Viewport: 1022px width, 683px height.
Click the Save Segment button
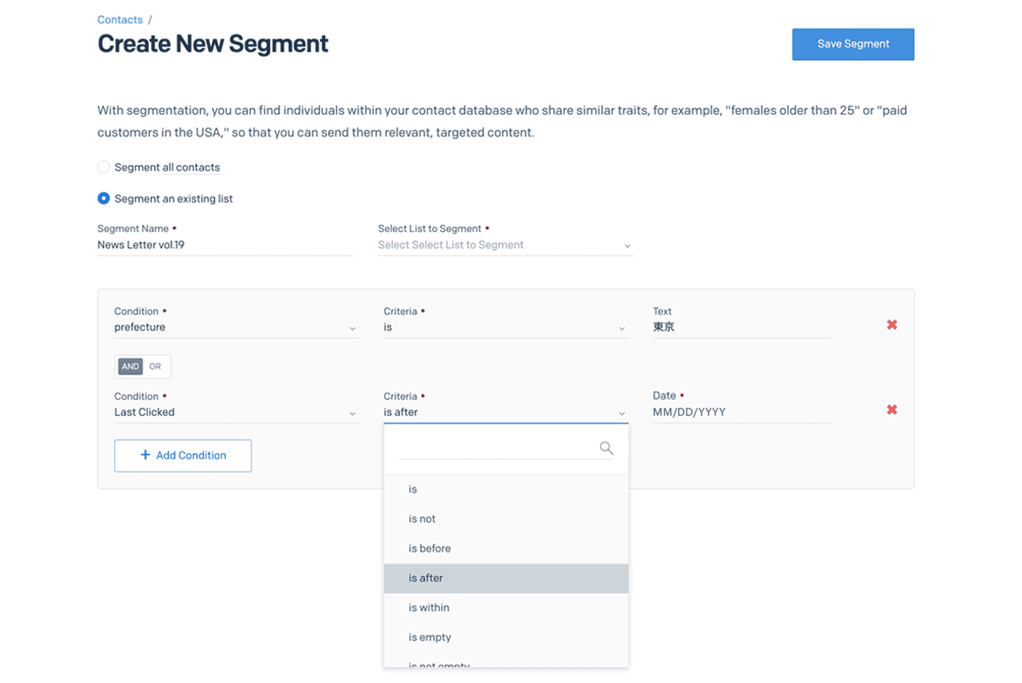click(852, 44)
